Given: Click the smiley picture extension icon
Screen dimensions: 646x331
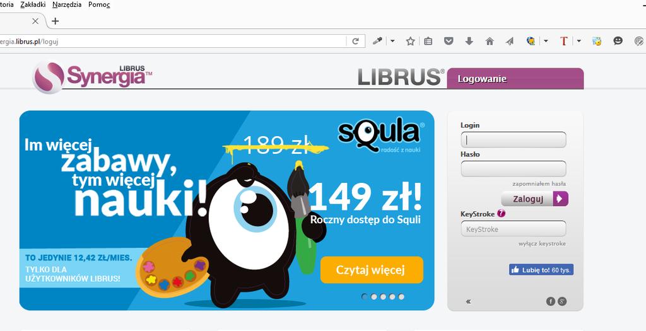Looking at the screenshot, I should pos(597,41).
